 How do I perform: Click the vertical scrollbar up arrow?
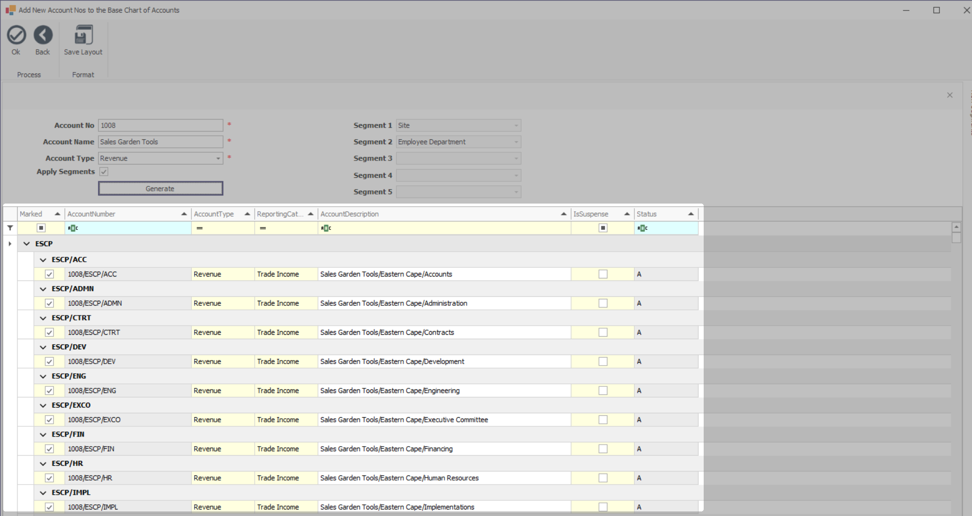click(956, 227)
